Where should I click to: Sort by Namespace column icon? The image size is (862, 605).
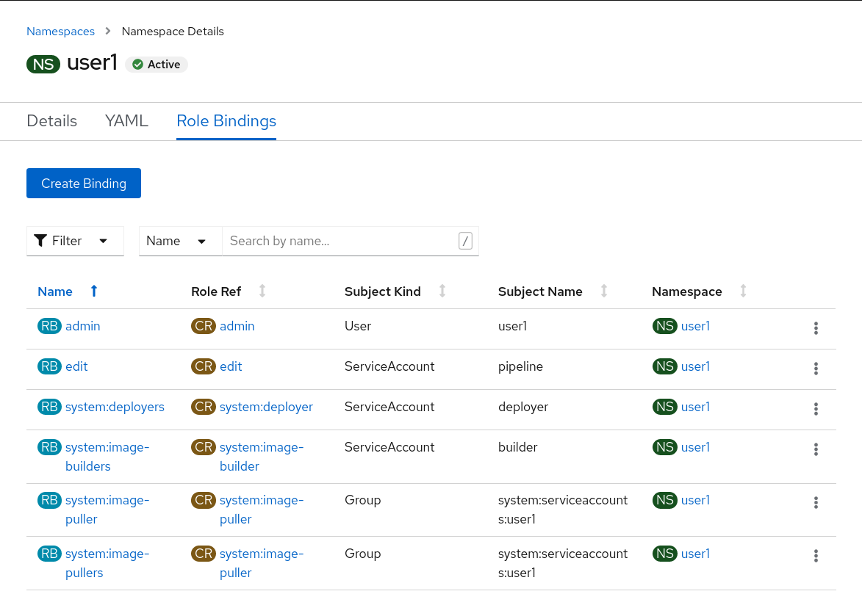pyautogui.click(x=743, y=291)
